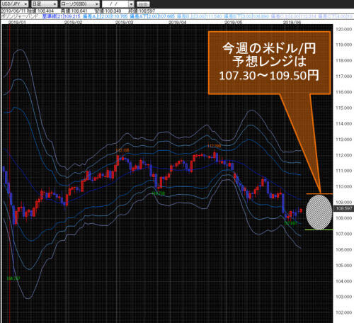Click the 基準線[21] 109.215 value

pyautogui.click(x=61, y=16)
